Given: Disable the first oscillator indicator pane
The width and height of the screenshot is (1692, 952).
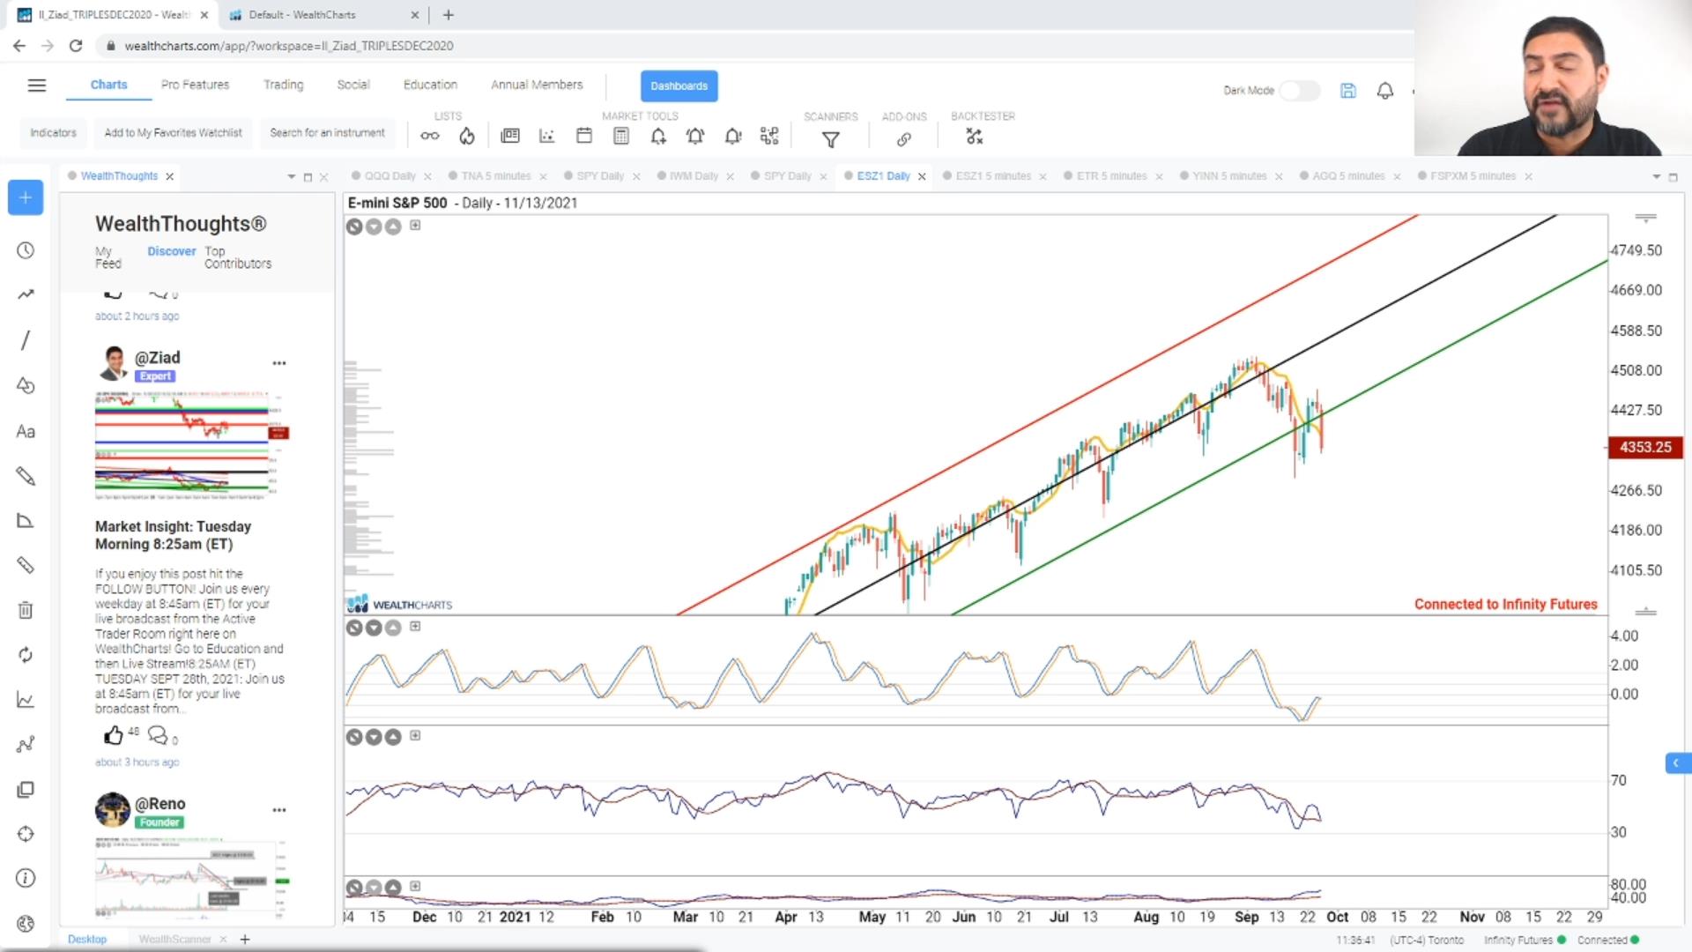Looking at the screenshot, I should (x=354, y=628).
